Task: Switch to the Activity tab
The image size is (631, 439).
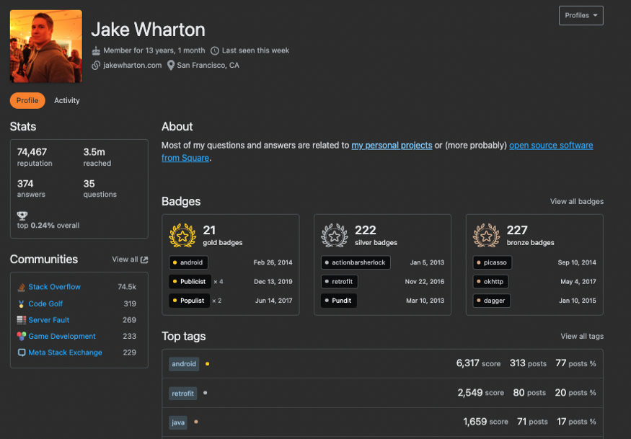Action: [67, 101]
